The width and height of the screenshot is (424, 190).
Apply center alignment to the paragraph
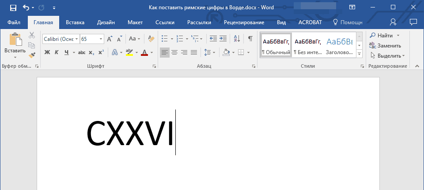(174, 53)
